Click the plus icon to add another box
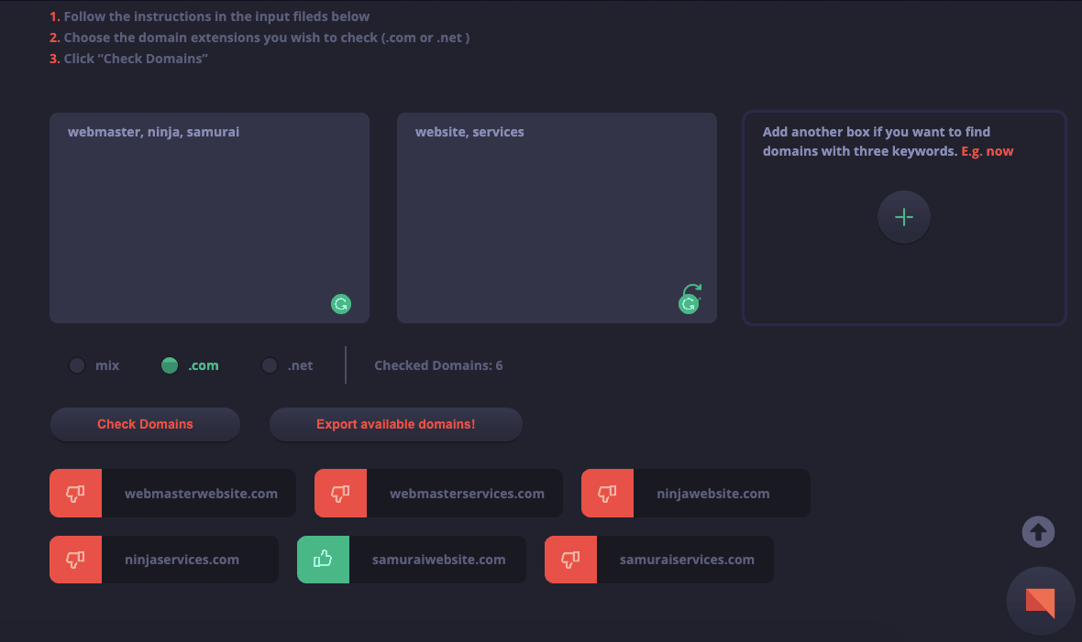 pyautogui.click(x=903, y=217)
